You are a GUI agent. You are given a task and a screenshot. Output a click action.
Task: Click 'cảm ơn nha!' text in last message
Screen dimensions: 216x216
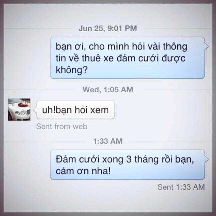83,171
